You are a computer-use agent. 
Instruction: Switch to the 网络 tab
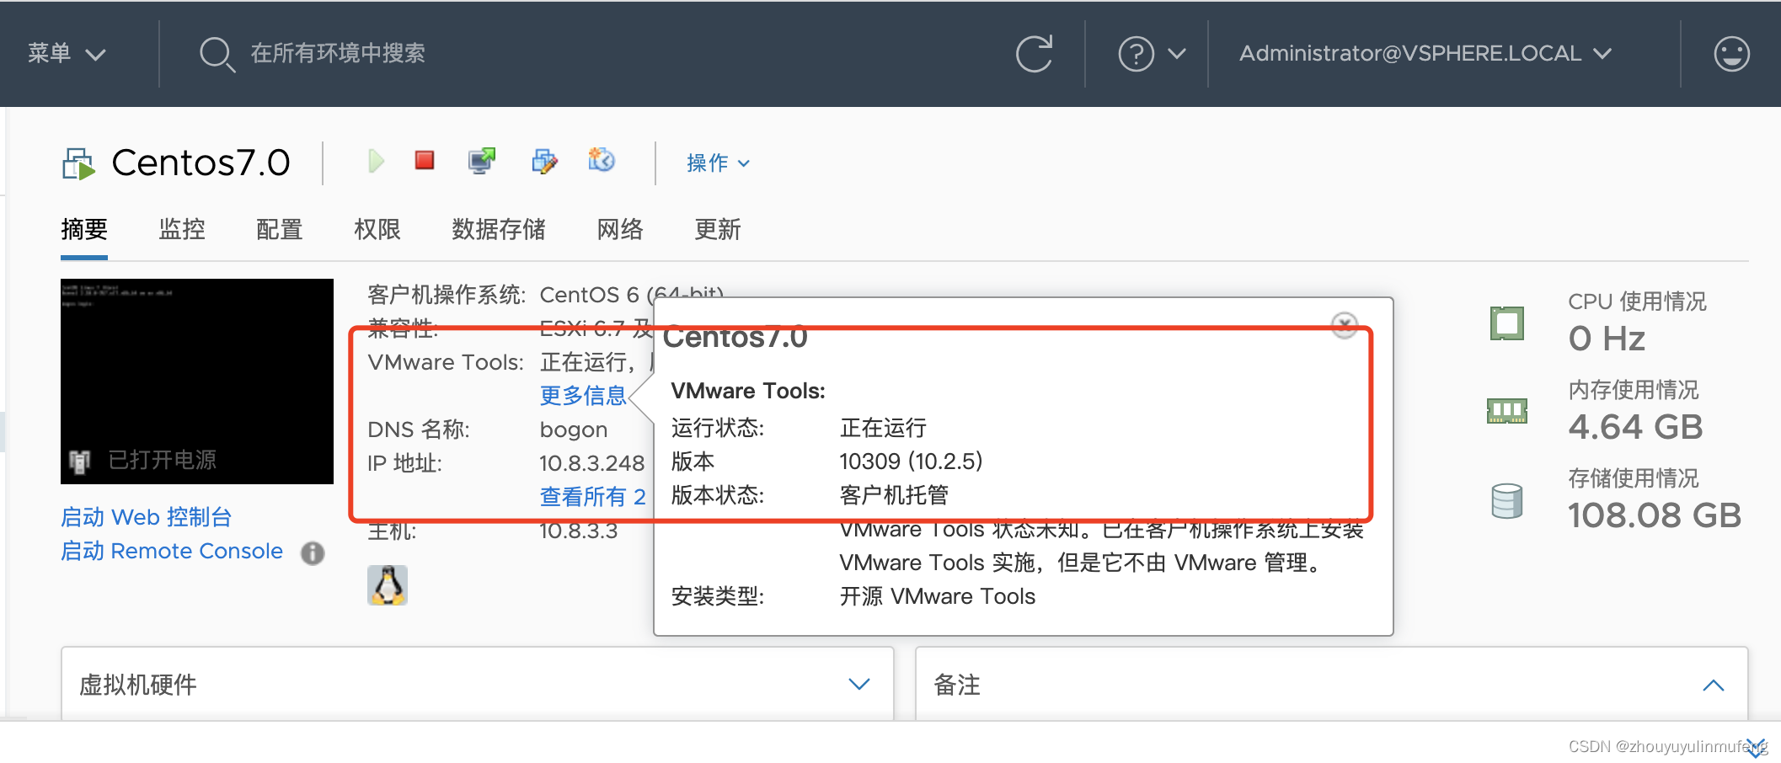click(x=619, y=229)
